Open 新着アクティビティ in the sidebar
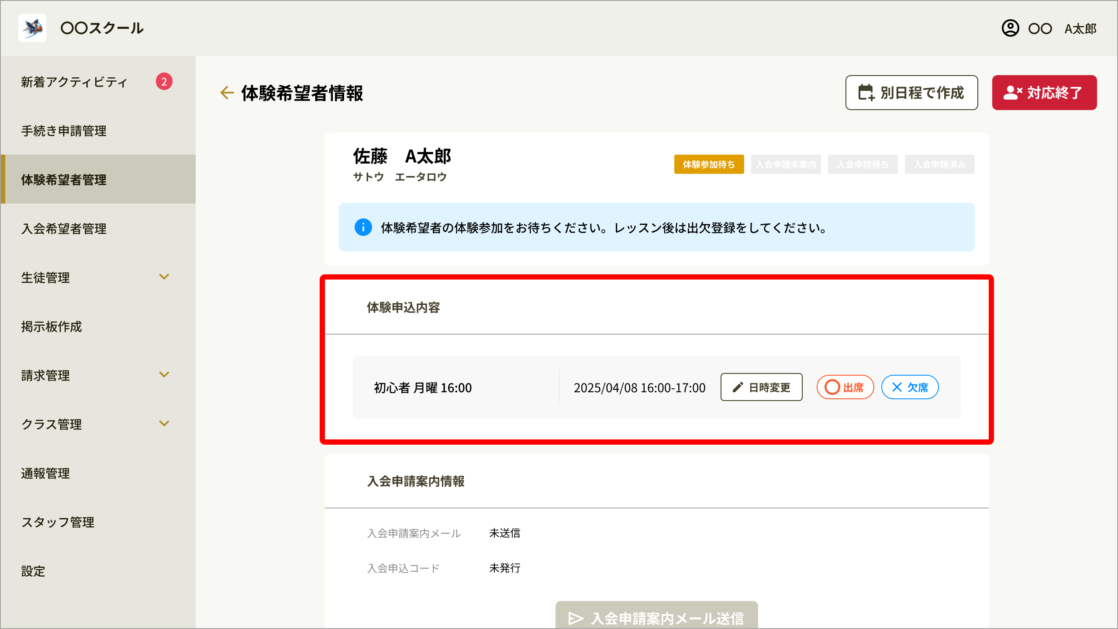Image resolution: width=1118 pixels, height=629 pixels. point(98,81)
